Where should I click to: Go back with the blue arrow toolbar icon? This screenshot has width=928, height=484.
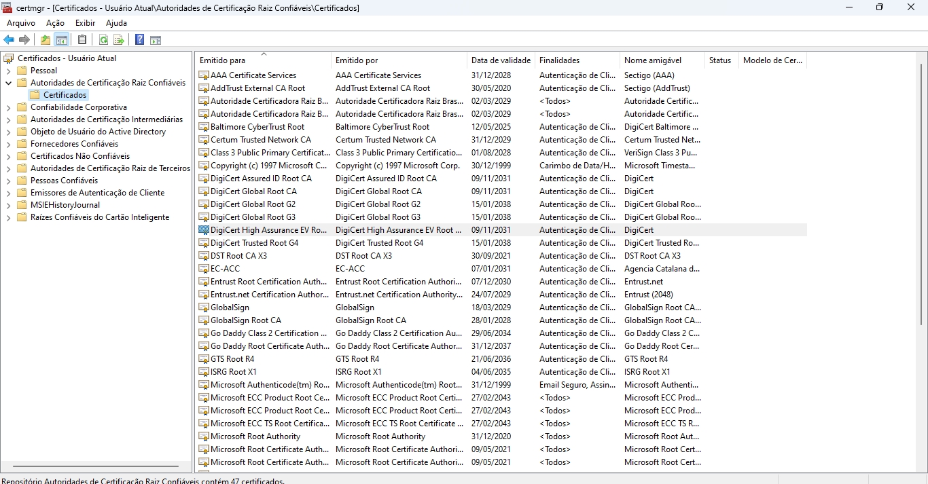tap(9, 40)
